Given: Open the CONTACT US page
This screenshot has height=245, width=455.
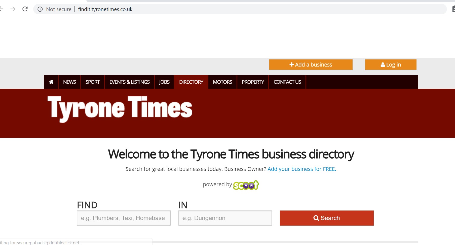Looking at the screenshot, I should point(287,82).
